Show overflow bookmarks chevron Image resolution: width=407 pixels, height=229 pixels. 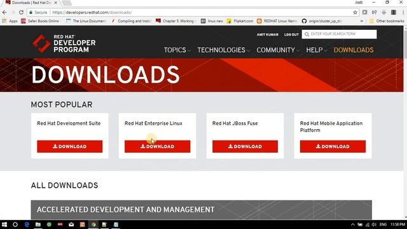tap(362, 21)
